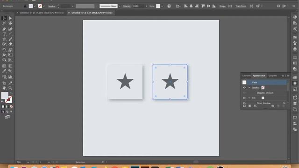Set paint mode to None in toolbox
The height and width of the screenshot is (168, 299).
click(11, 106)
